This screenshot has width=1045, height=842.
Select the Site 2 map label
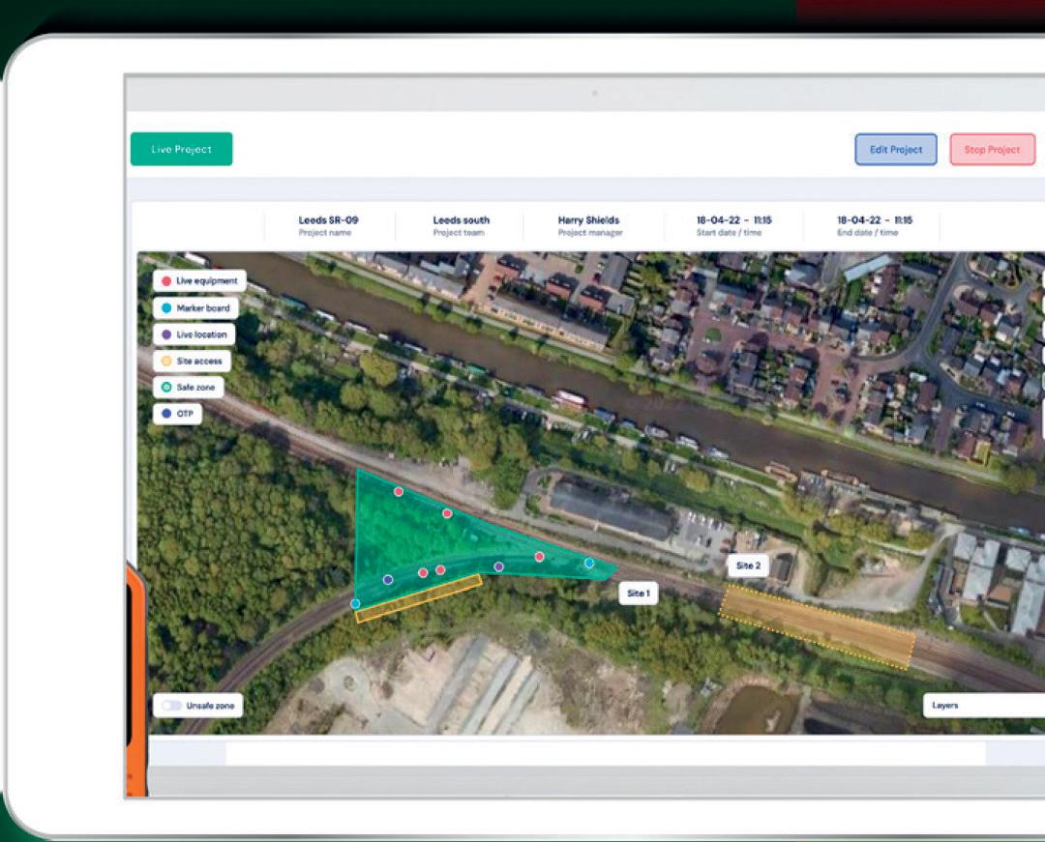pos(748,566)
